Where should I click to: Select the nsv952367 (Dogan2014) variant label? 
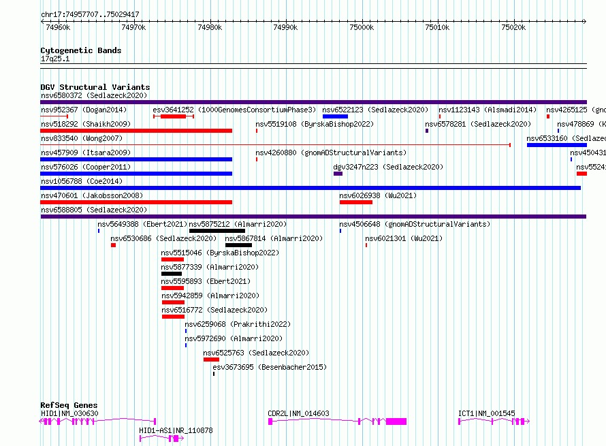pos(84,110)
